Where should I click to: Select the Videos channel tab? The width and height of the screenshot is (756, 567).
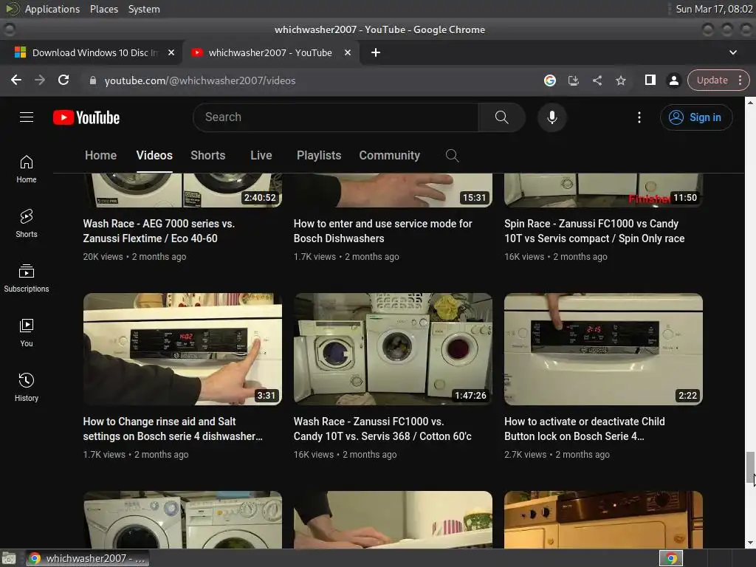pyautogui.click(x=154, y=155)
